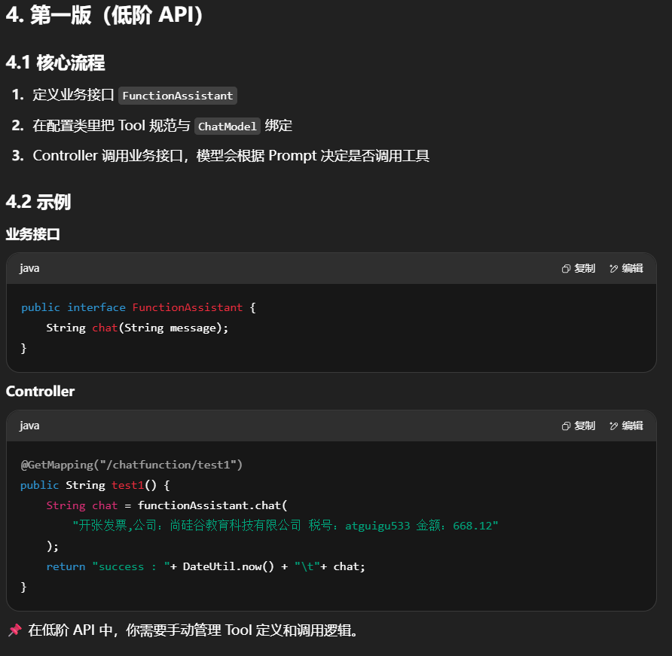The height and width of the screenshot is (656, 672).
Task: Click the public interface FunctionAssistant code line
Action: (139, 307)
